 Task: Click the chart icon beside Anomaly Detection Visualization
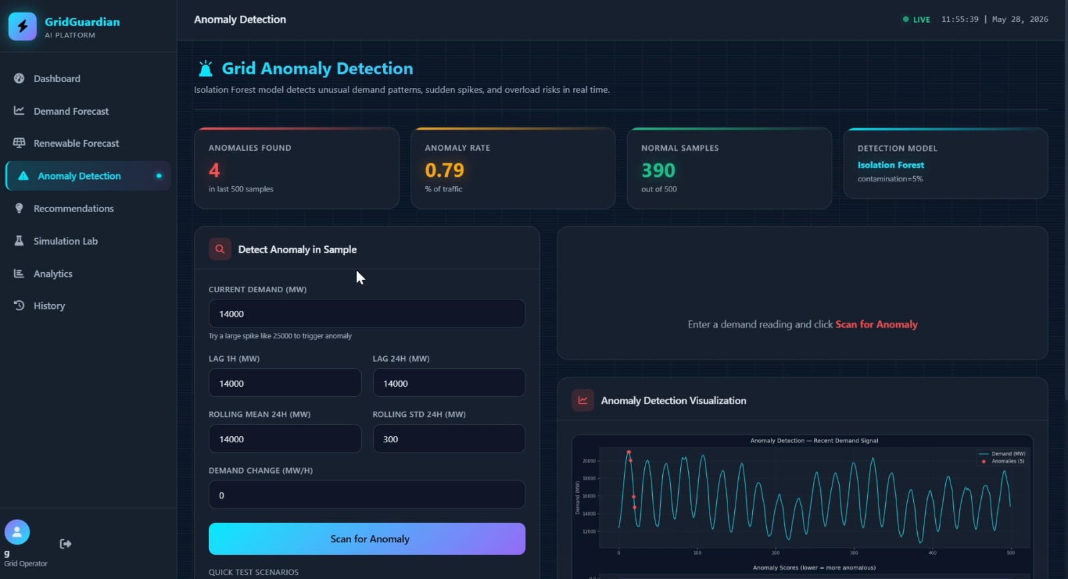(x=583, y=400)
